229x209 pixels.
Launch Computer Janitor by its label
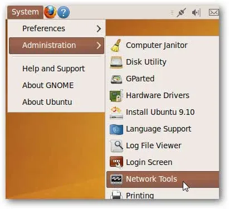tap(157, 45)
